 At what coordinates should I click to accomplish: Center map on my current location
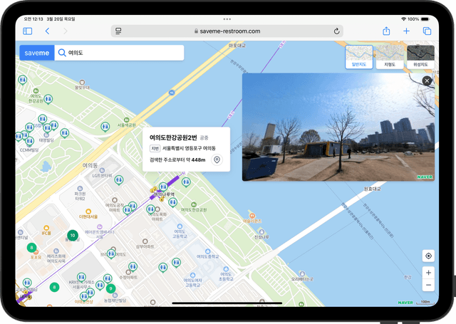coord(427,256)
